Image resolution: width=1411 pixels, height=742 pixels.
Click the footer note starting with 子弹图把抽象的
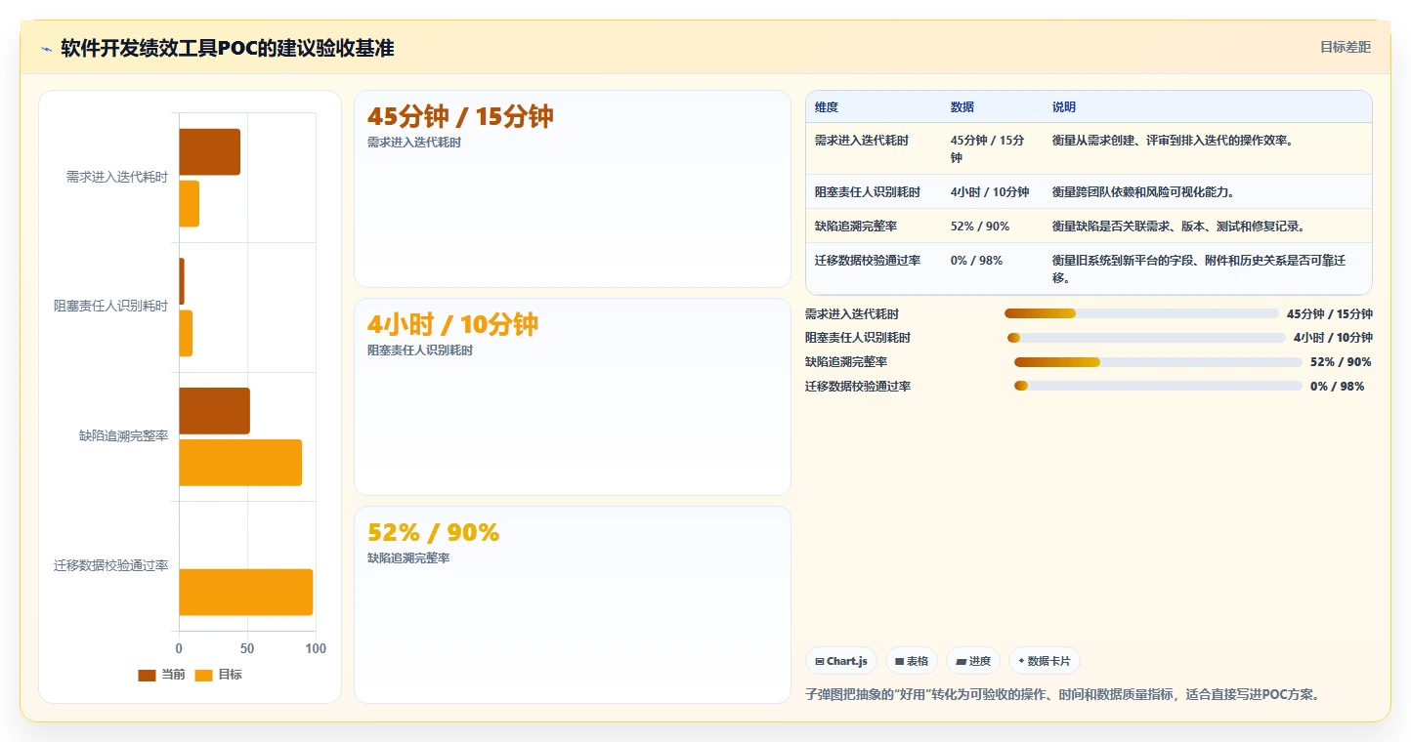click(1063, 695)
